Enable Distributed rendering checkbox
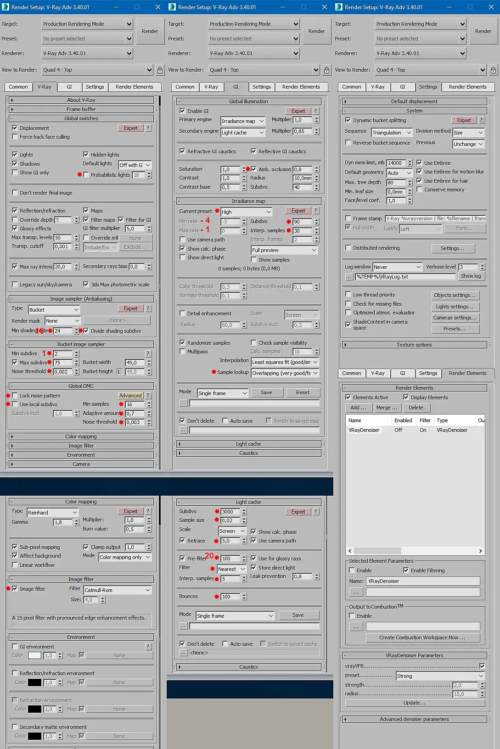Image resolution: width=500 pixels, height=749 pixels. (x=348, y=248)
